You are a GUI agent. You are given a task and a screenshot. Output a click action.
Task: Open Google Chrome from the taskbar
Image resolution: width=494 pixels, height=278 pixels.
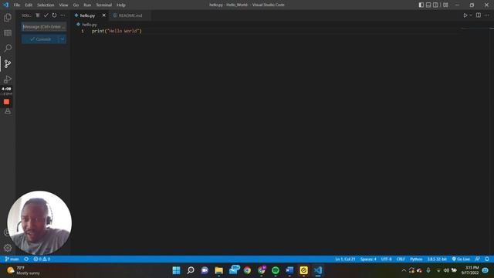[x=247, y=270]
